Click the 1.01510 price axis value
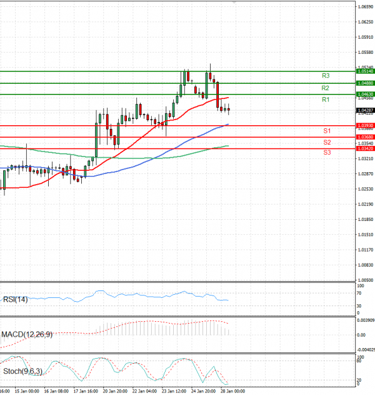The image size is (375, 395). [366, 235]
